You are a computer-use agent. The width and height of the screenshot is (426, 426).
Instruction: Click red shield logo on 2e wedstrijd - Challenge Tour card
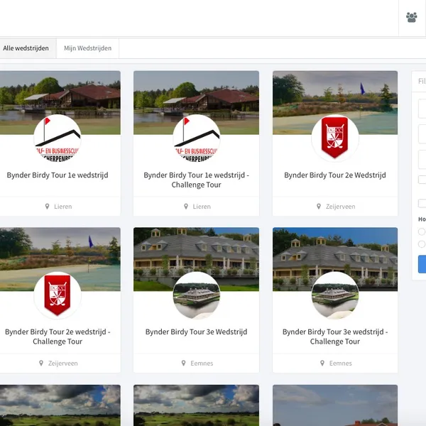coord(58,295)
